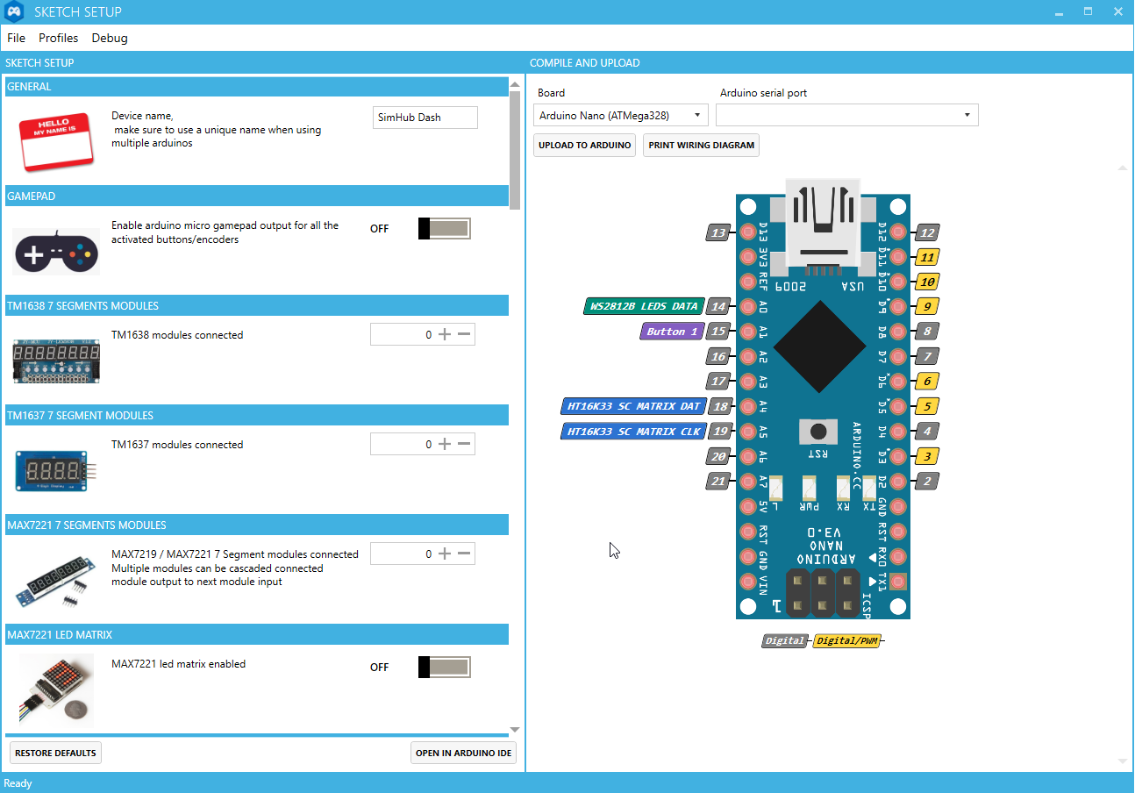This screenshot has width=1135, height=793.
Task: Click pin 16 label next to A2
Action: [719, 356]
